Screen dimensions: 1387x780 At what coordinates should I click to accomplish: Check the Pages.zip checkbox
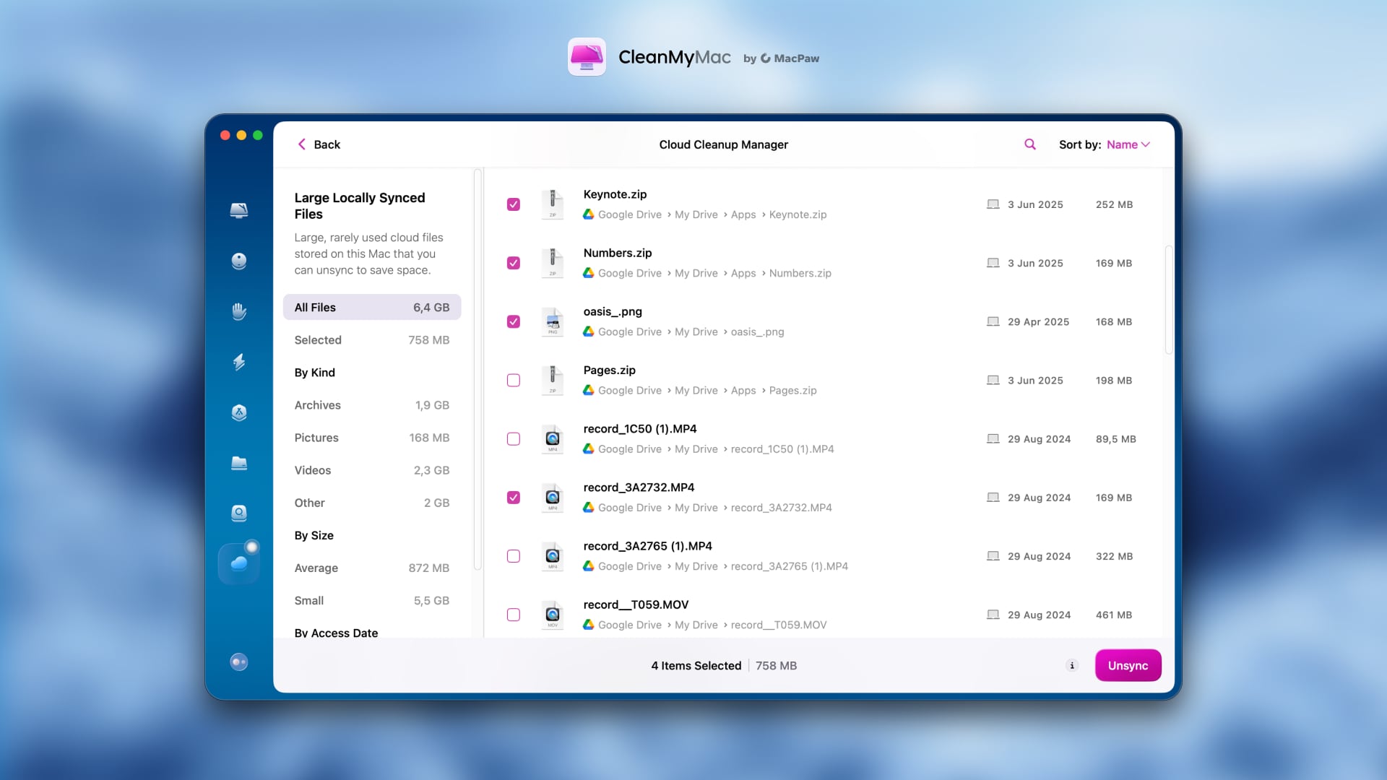click(x=514, y=380)
